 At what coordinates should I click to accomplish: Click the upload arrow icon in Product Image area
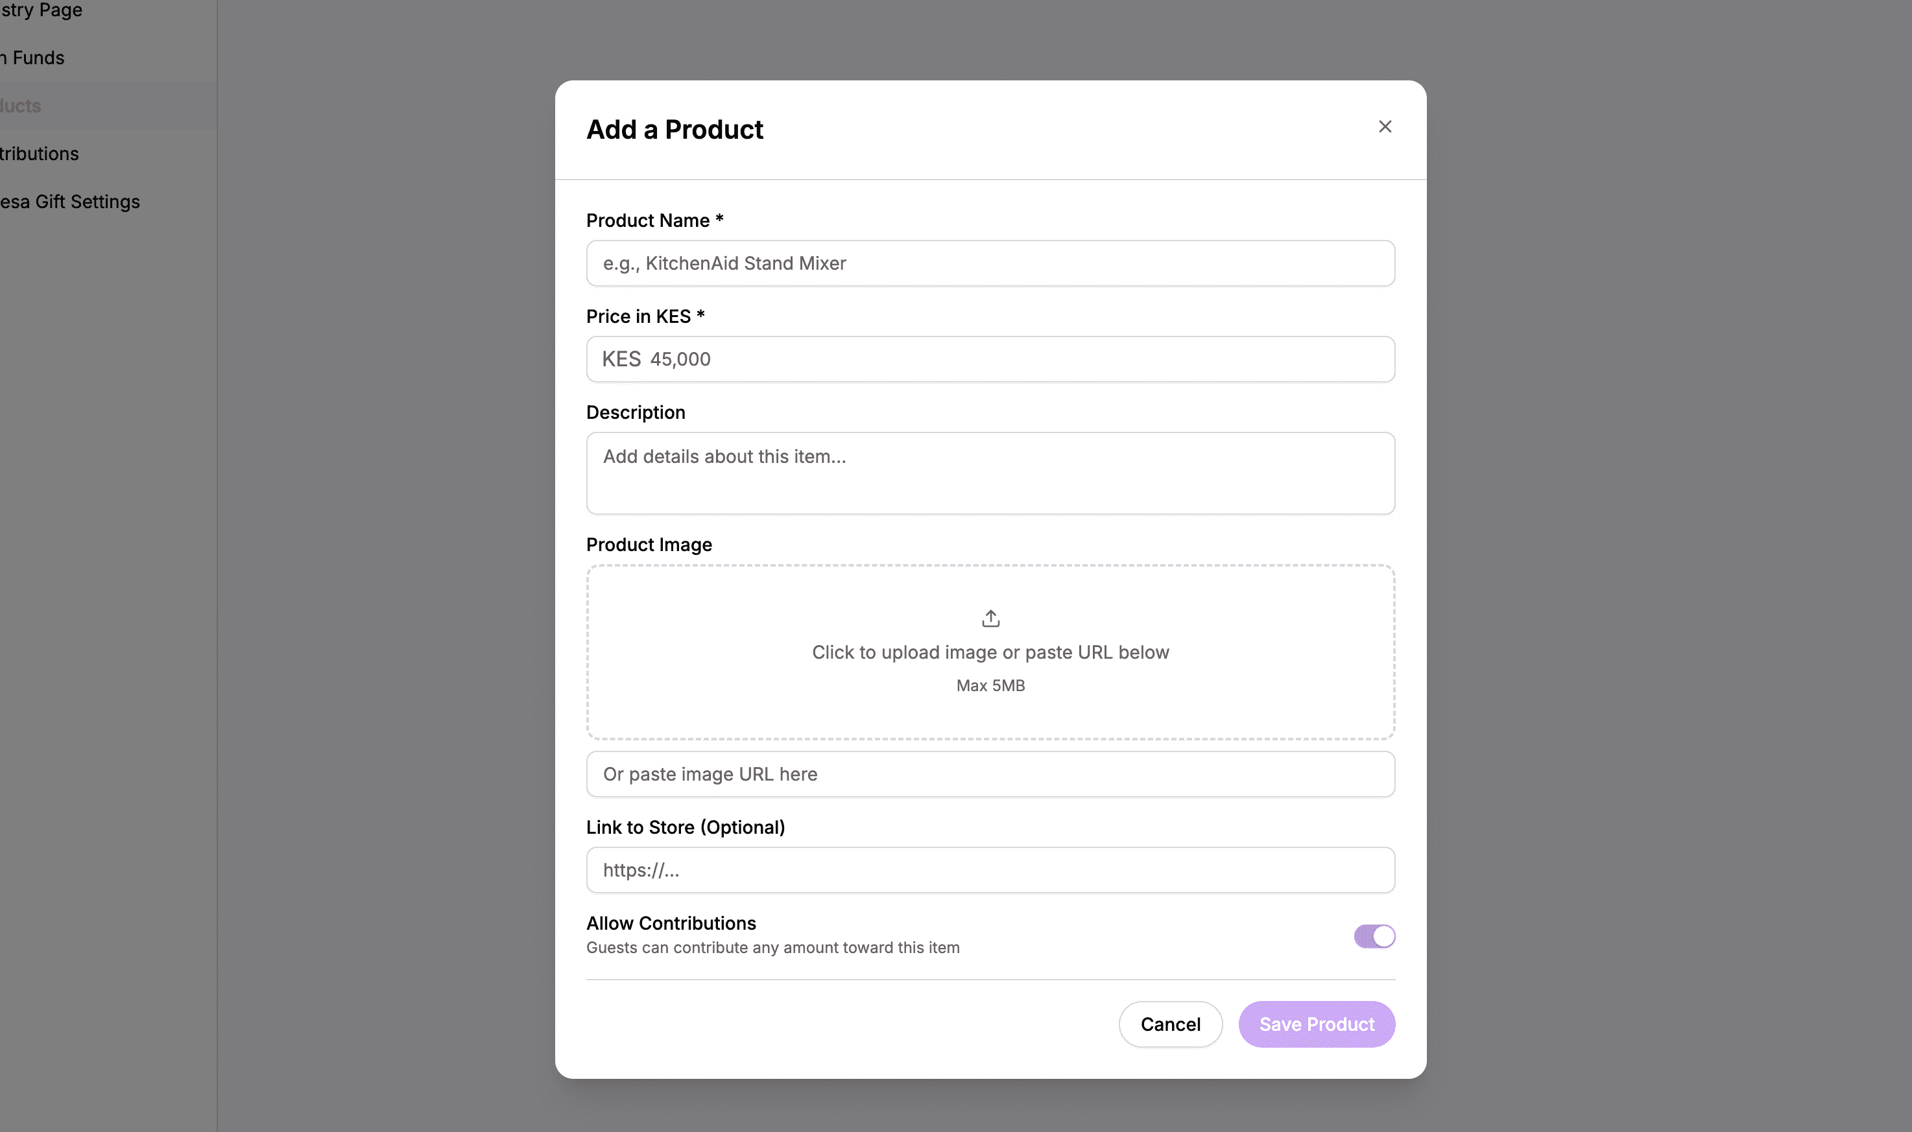pos(990,617)
